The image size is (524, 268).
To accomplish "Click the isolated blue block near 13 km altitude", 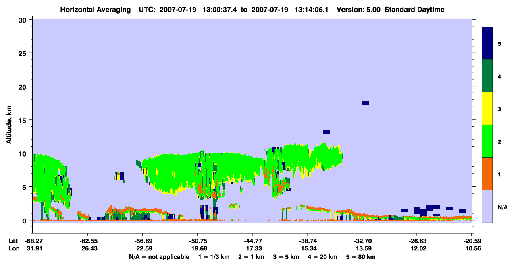I will tap(326, 132).
